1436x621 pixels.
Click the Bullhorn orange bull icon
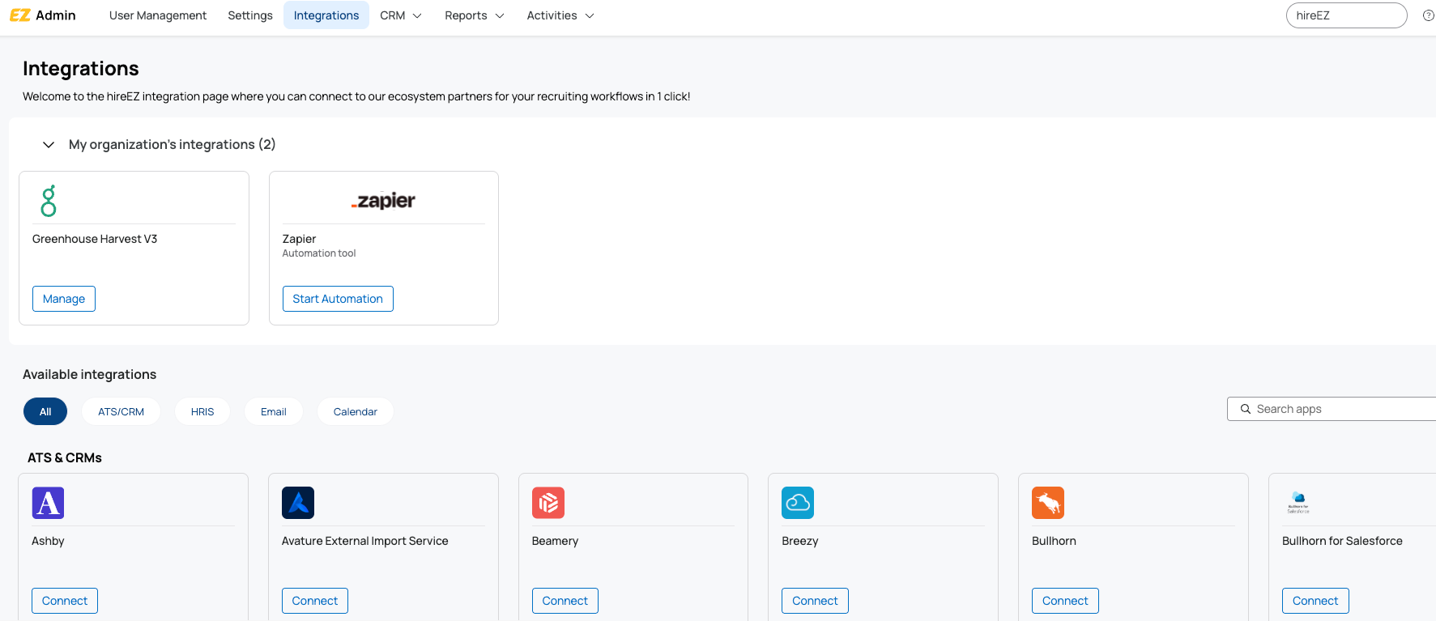[1048, 503]
